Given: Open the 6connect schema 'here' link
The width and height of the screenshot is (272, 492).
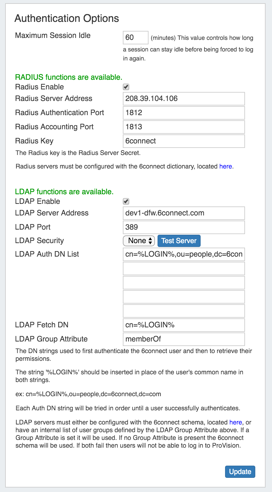Looking at the screenshot, I should [x=235, y=422].
